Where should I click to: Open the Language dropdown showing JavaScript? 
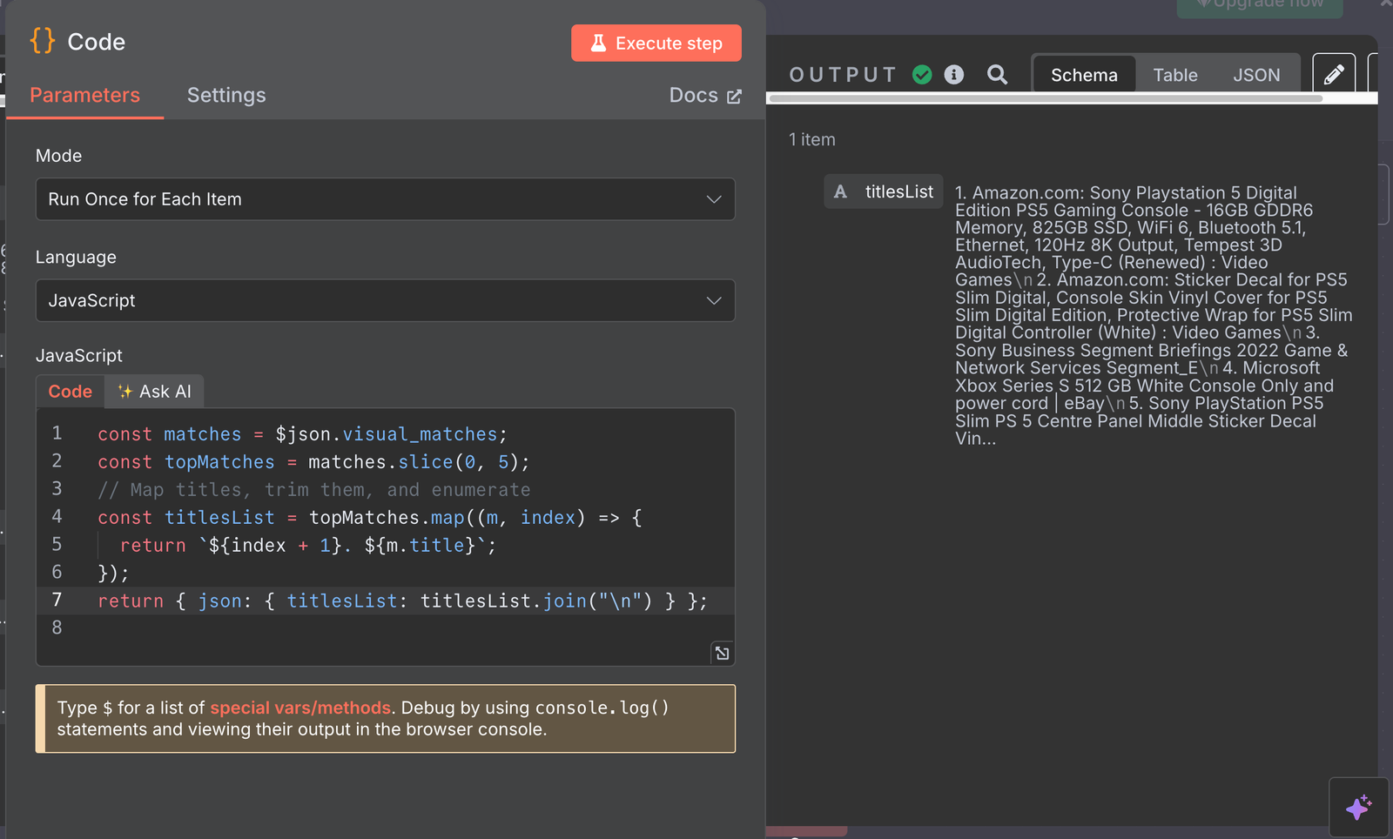(385, 300)
